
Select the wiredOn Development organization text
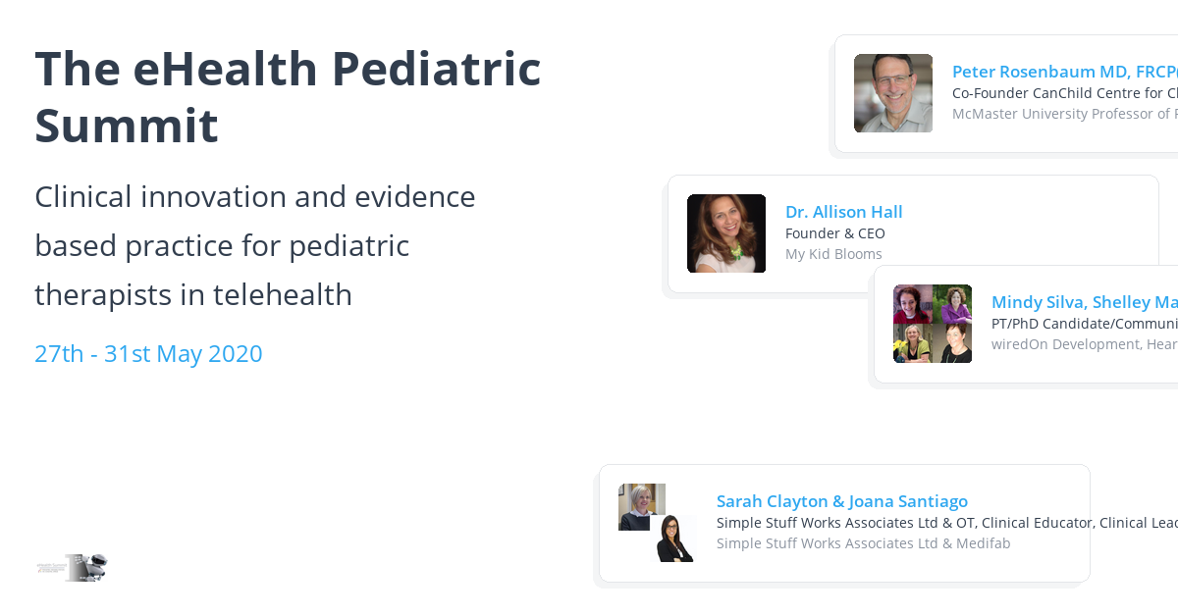(x=1085, y=344)
